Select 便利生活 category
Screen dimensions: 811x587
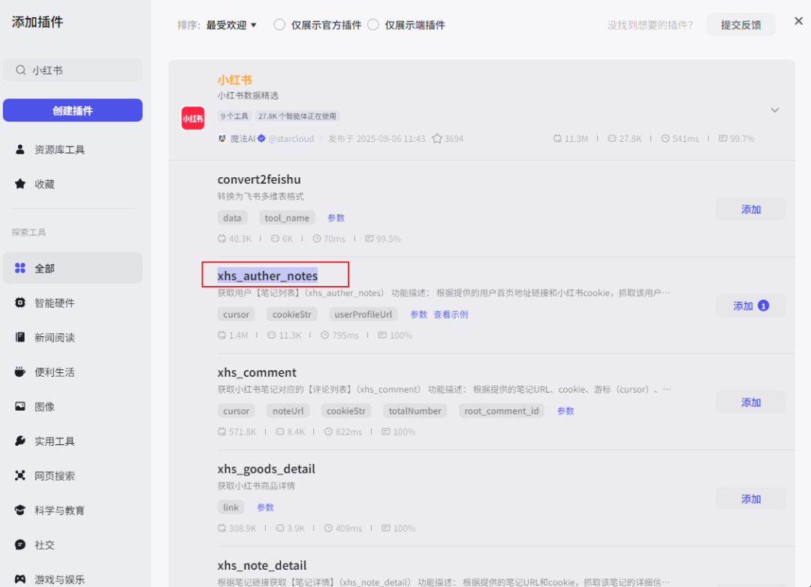(72, 372)
